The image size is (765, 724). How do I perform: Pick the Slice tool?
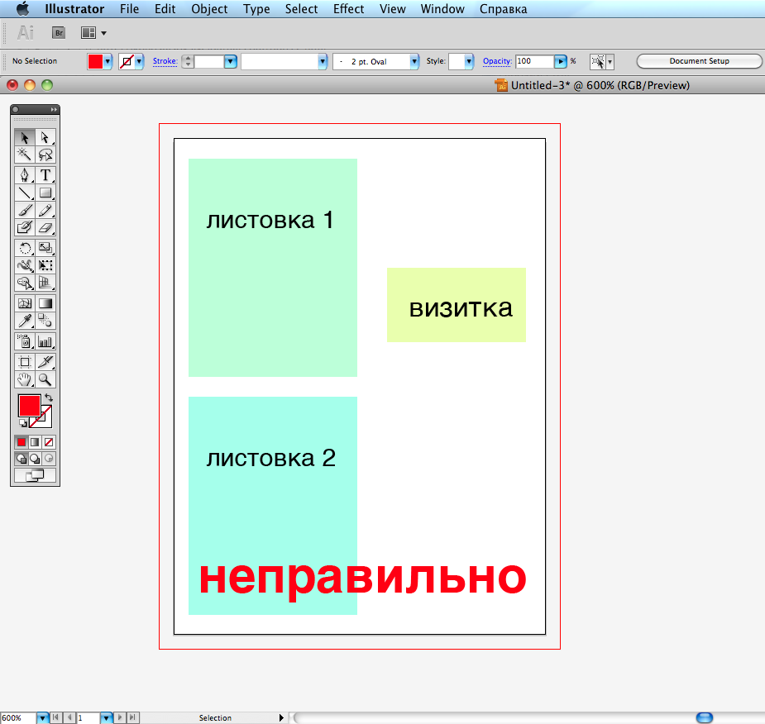click(45, 362)
